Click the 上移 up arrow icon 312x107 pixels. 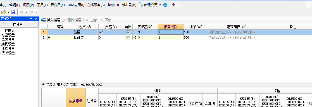(87, 20)
